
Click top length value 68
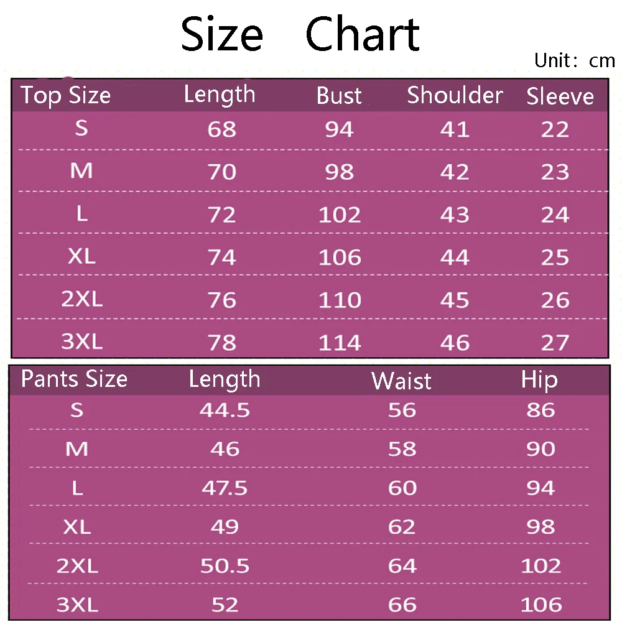click(x=222, y=130)
